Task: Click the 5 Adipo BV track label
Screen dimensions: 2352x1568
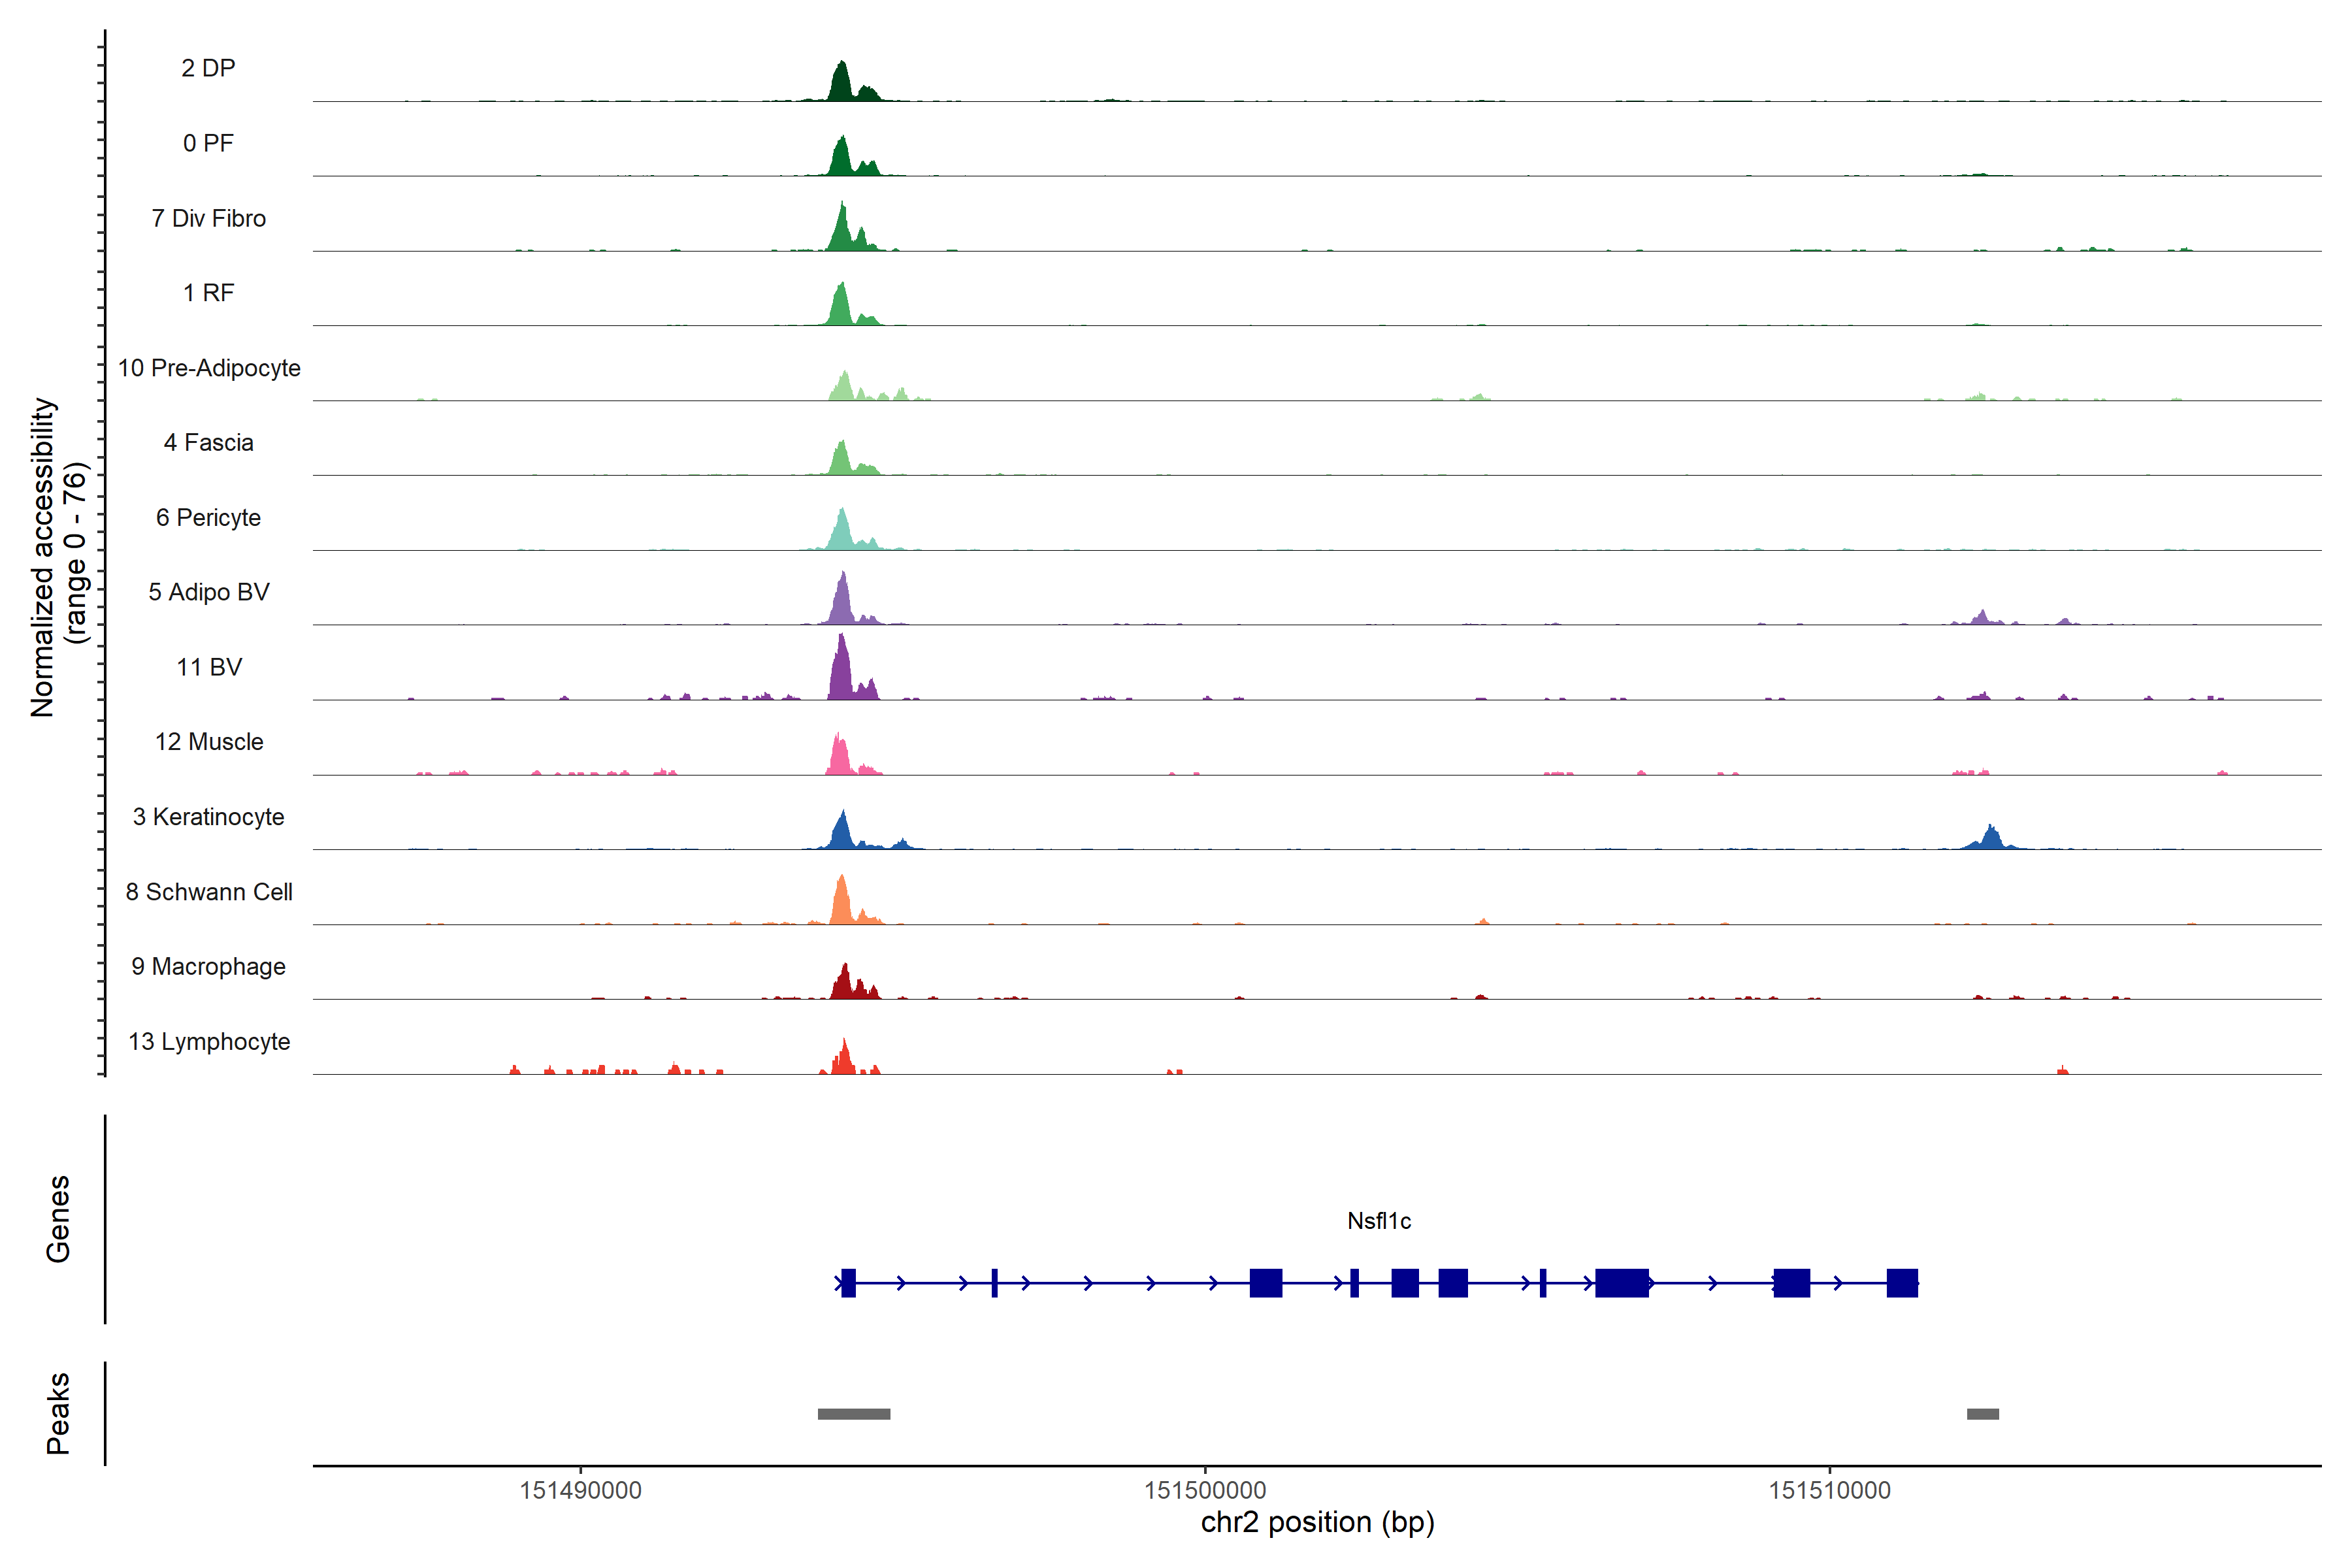Action: (x=209, y=592)
